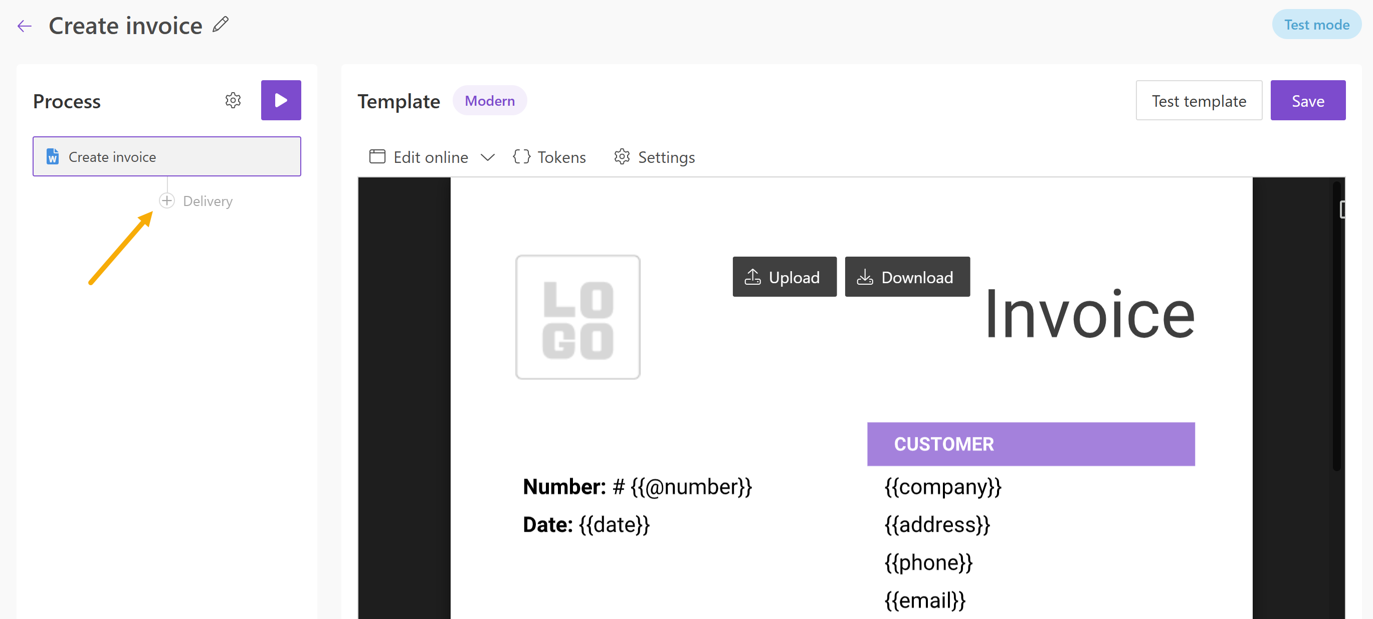1373x619 pixels.
Task: Toggle Test mode
Action: 1316,24
